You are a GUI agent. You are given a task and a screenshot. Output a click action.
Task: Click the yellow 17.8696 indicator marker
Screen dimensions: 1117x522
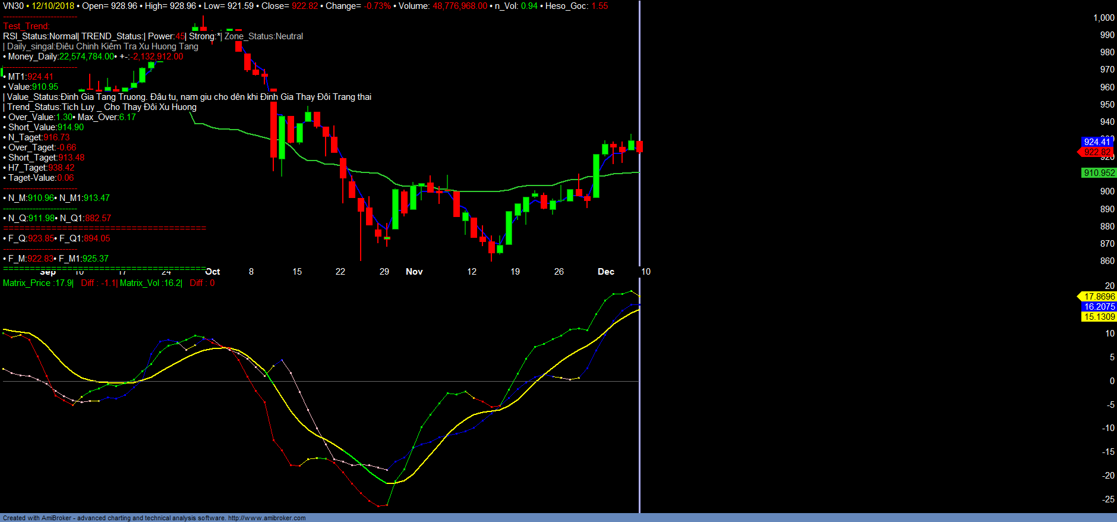click(x=1099, y=297)
